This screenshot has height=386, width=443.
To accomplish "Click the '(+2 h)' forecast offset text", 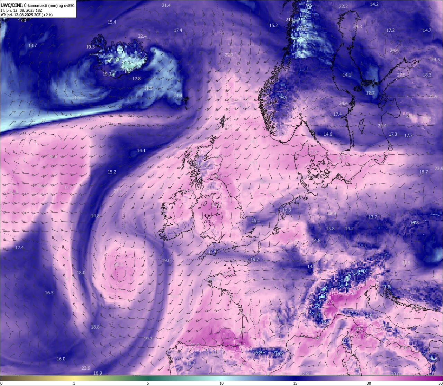I will point(47,15).
